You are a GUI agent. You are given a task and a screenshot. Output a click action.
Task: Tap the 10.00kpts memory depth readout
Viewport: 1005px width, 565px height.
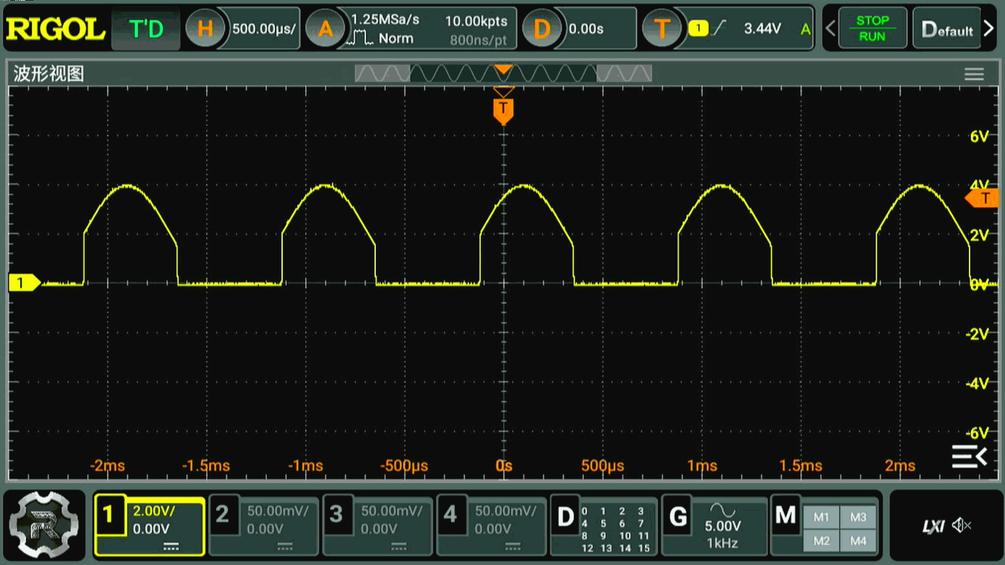476,21
